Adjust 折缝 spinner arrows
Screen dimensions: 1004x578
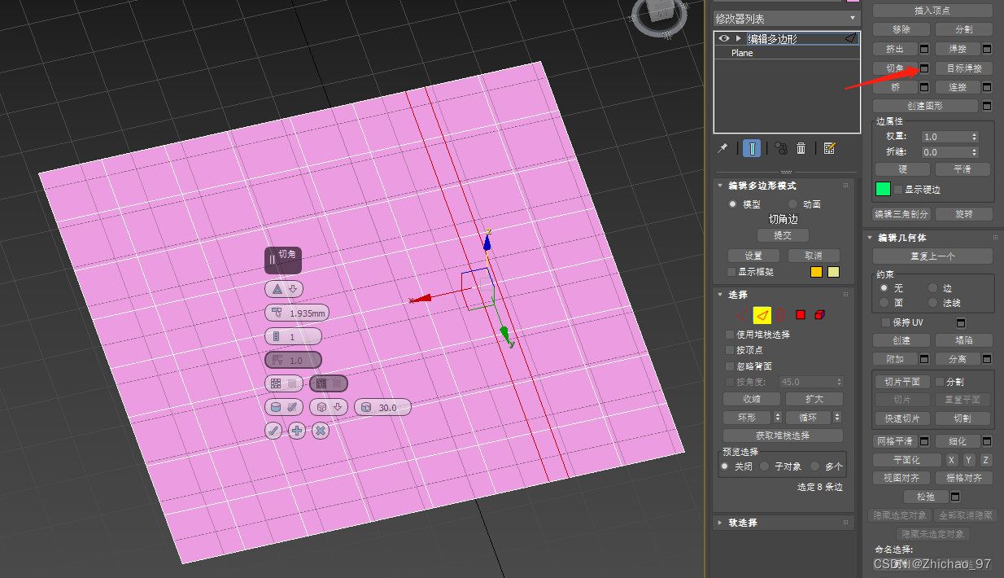[x=975, y=152]
